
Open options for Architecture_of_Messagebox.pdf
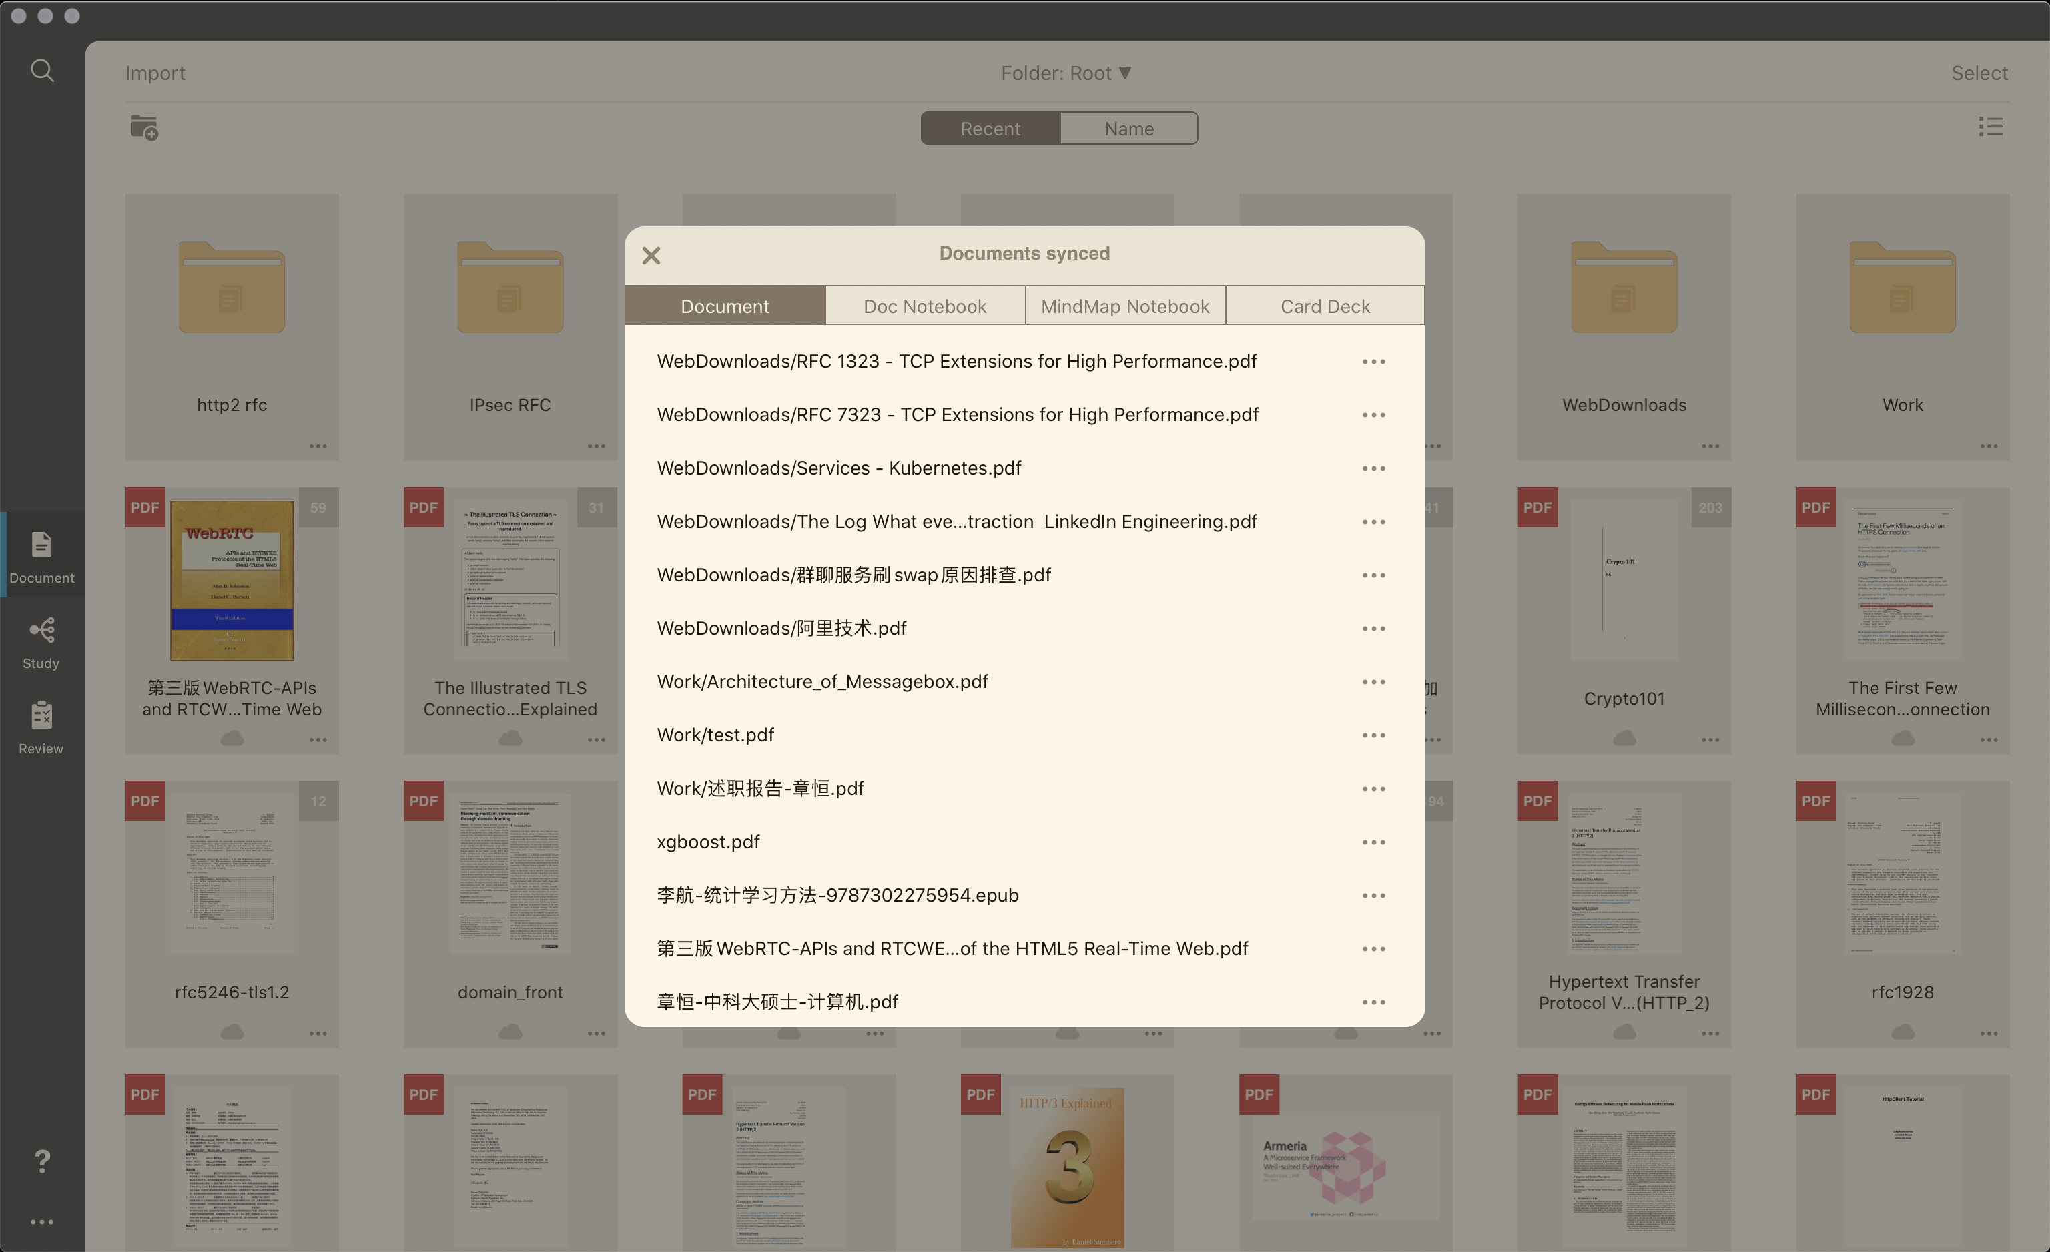pyautogui.click(x=1373, y=682)
